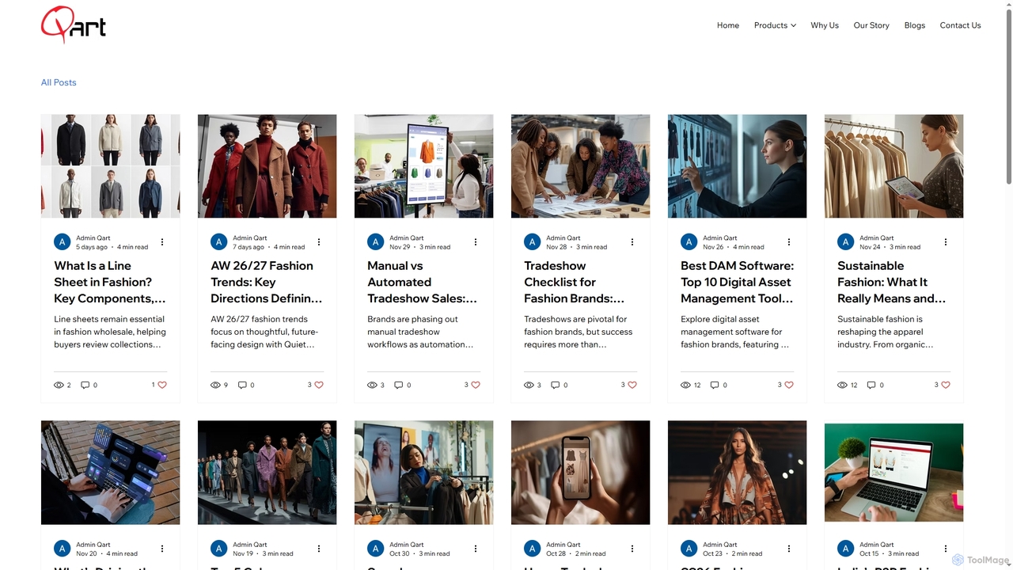This screenshot has height=570, width=1013.
Task: Go to the Home page
Action: coord(728,25)
